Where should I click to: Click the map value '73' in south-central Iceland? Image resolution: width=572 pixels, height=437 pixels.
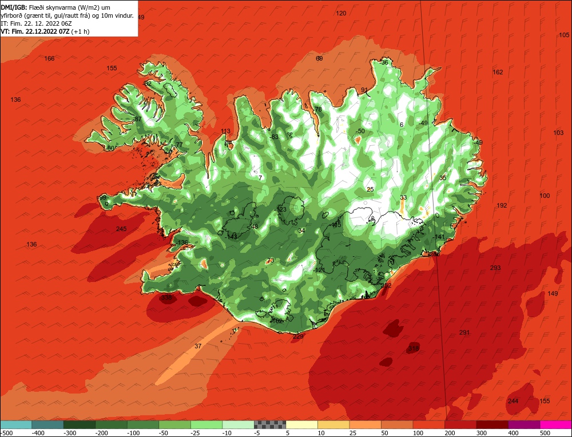[271, 260]
